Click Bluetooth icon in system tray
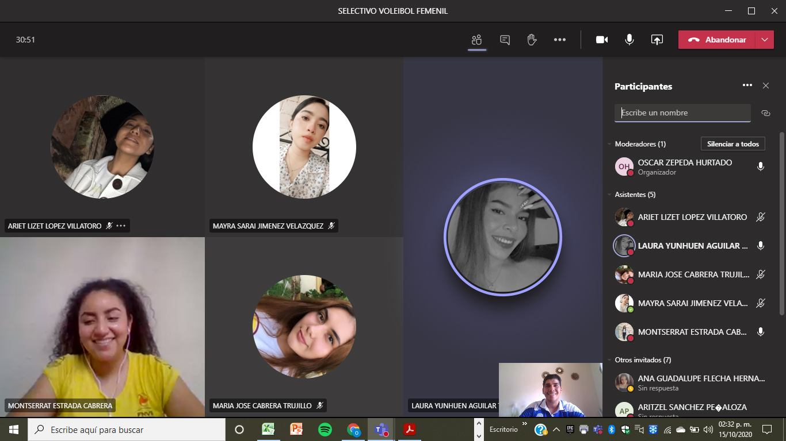Image resolution: width=786 pixels, height=441 pixels. (x=612, y=430)
